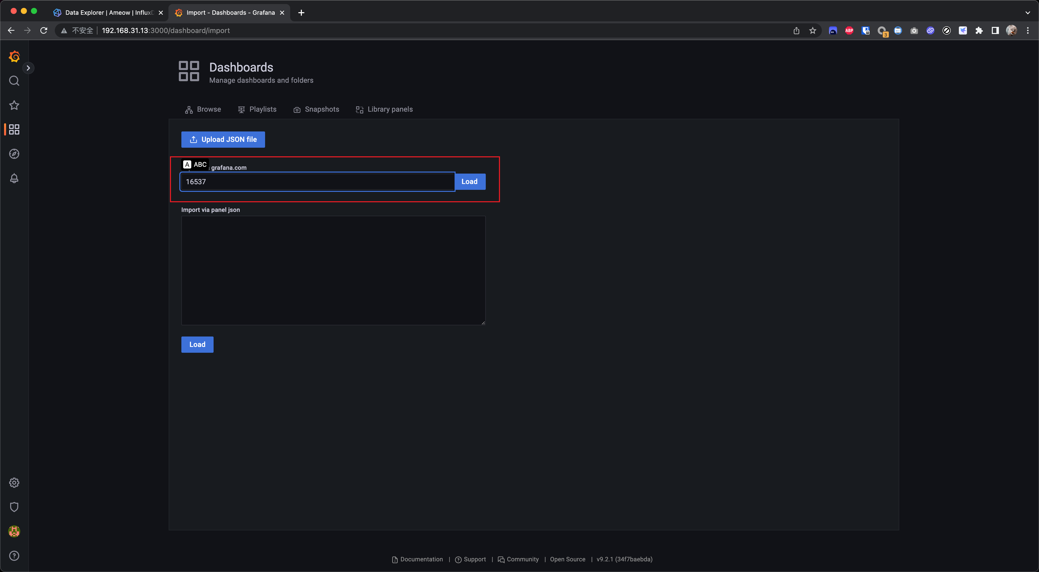
Task: Open Explore compass icon in sidebar
Action: coord(14,154)
